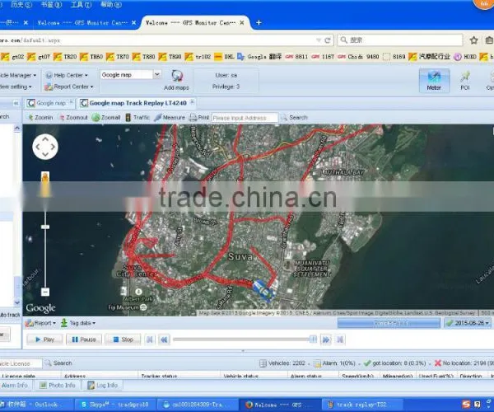Click the address input field
The width and height of the screenshot is (494, 412).
(245, 118)
